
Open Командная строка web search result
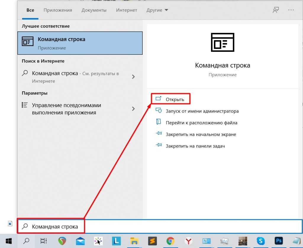(x=75, y=77)
